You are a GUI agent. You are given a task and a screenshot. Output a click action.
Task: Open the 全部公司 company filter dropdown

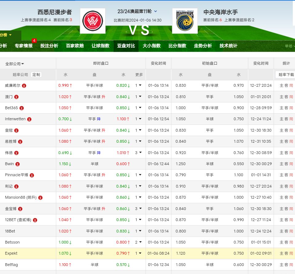(15, 64)
